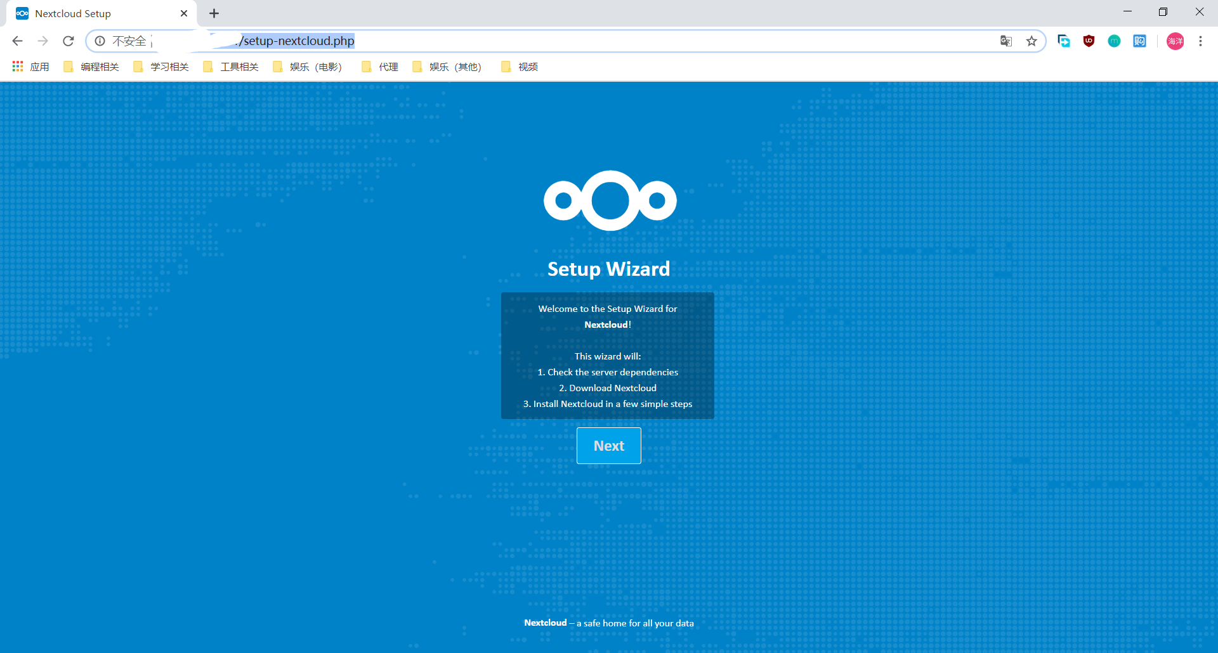
Task: Go back to the previous page
Action: [17, 41]
